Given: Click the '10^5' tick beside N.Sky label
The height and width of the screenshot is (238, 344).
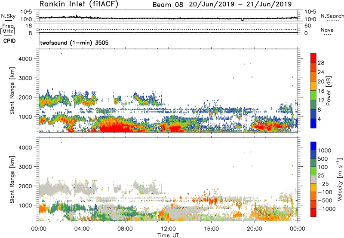Looking at the screenshot, I should 26,12.
